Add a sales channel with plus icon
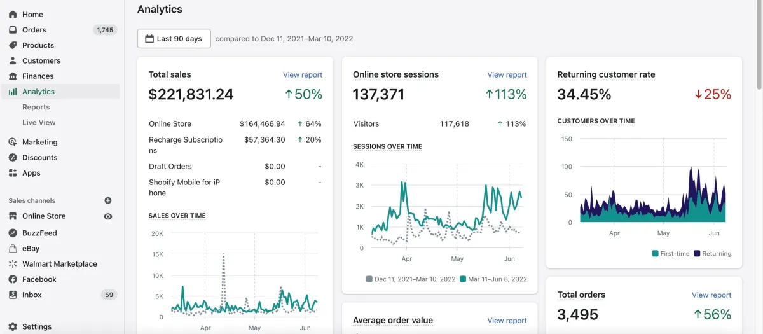Image resolution: width=763 pixels, height=334 pixels. click(108, 200)
